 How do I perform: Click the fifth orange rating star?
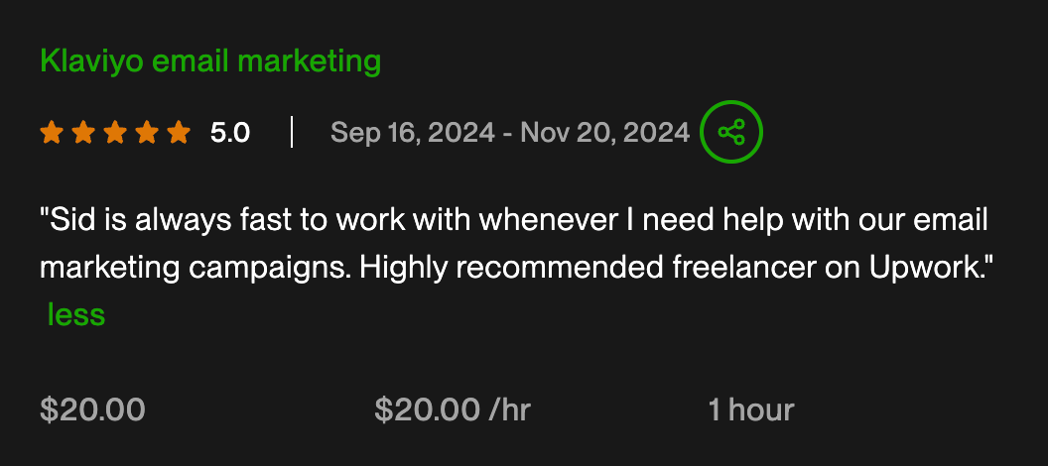pos(179,132)
